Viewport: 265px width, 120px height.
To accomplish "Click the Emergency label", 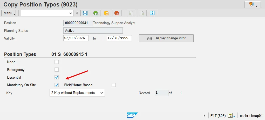I will (x=16, y=70).
